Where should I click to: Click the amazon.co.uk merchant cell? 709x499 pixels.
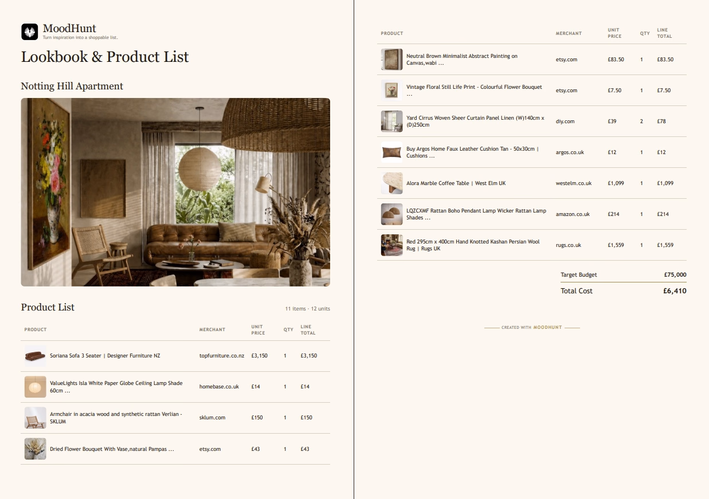coord(573,214)
